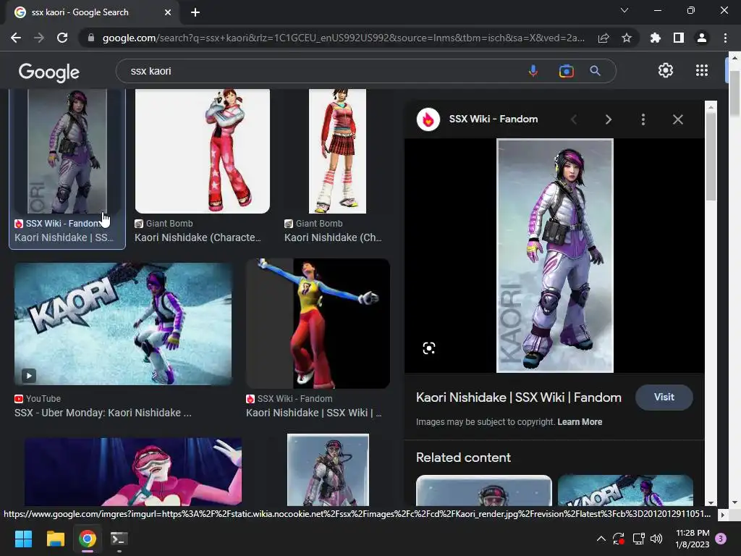Open the first Related content thumbnail

click(483, 490)
